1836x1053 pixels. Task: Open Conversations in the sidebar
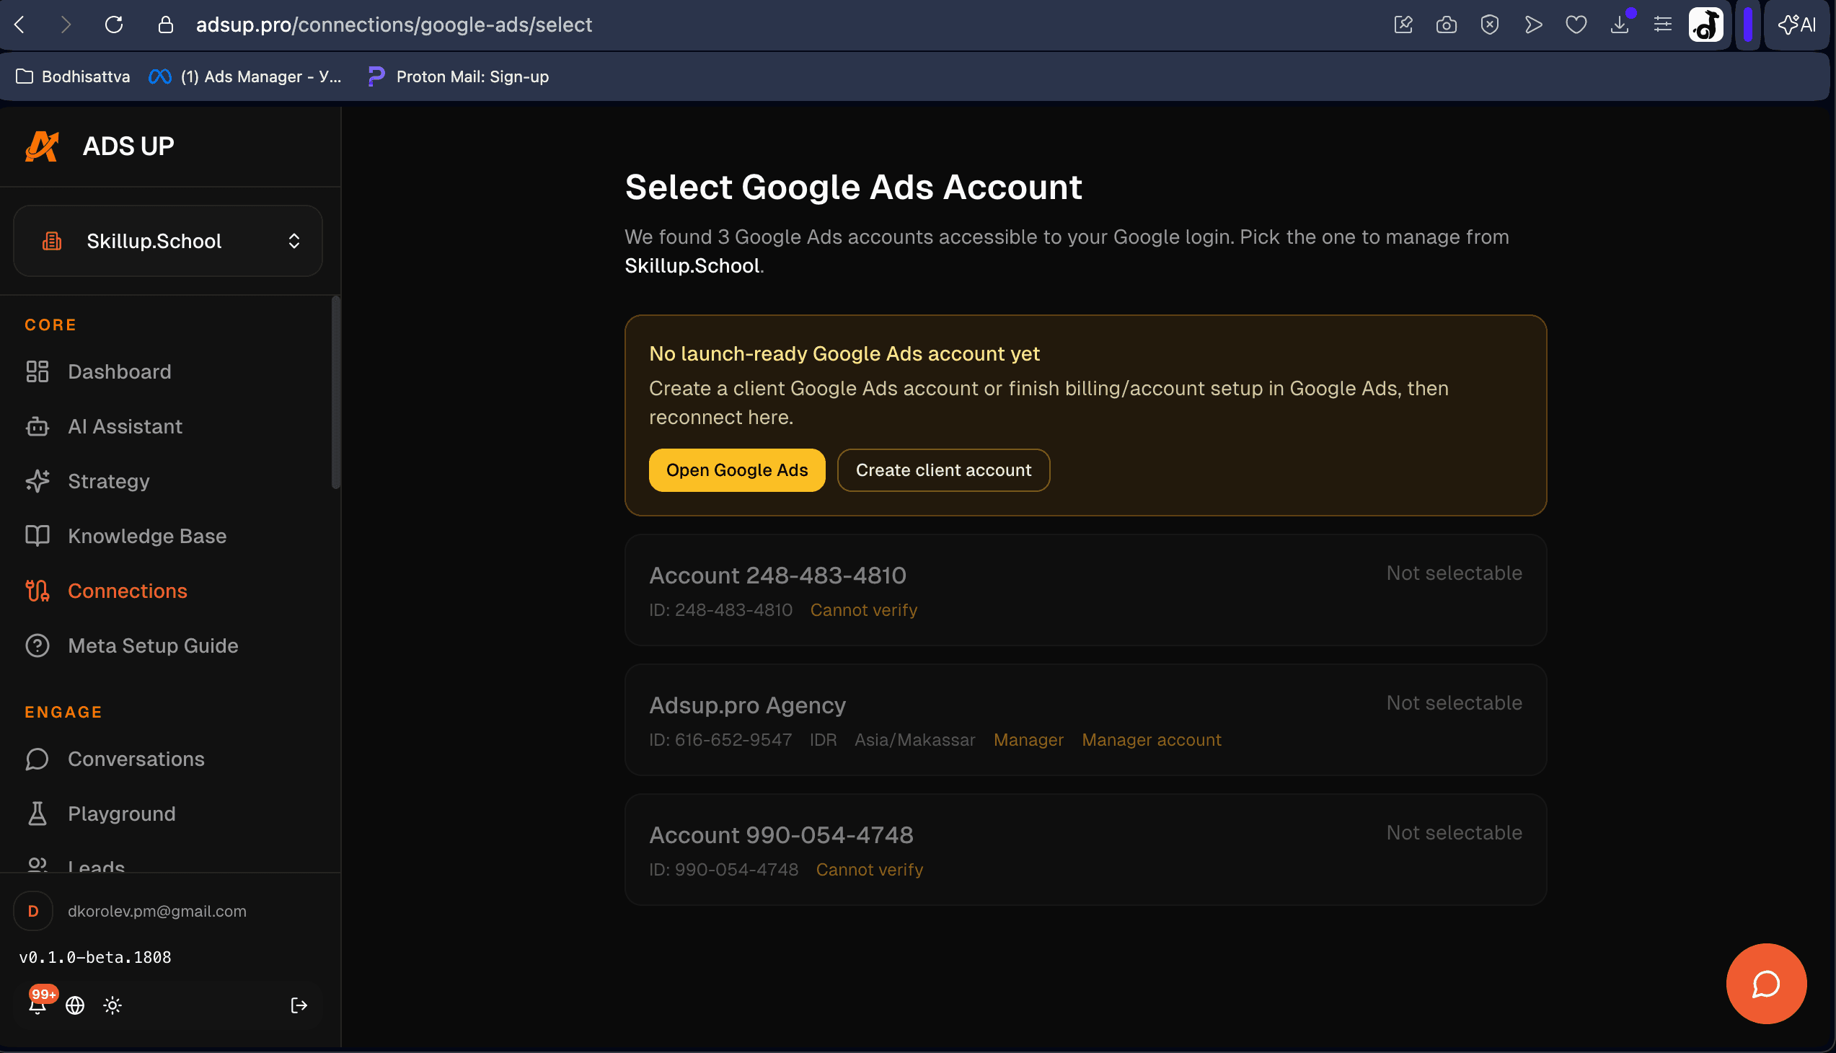(136, 759)
